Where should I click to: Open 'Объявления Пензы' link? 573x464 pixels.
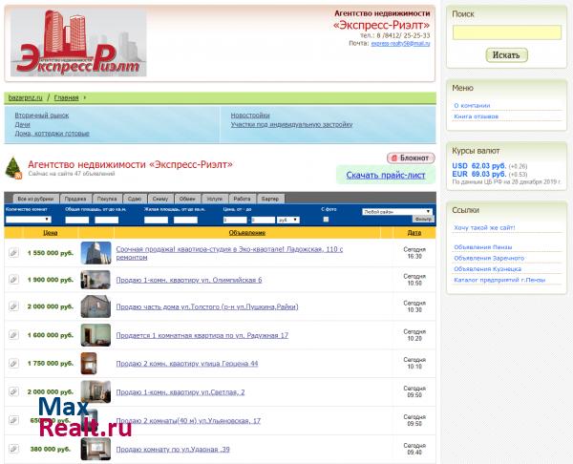tap(482, 247)
